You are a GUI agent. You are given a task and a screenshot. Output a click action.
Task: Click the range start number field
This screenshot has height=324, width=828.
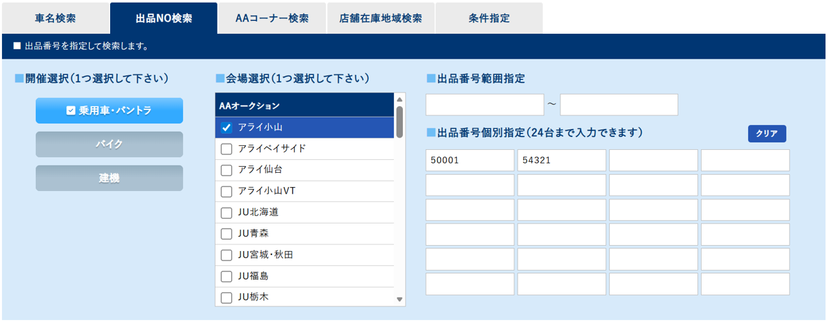tap(484, 105)
